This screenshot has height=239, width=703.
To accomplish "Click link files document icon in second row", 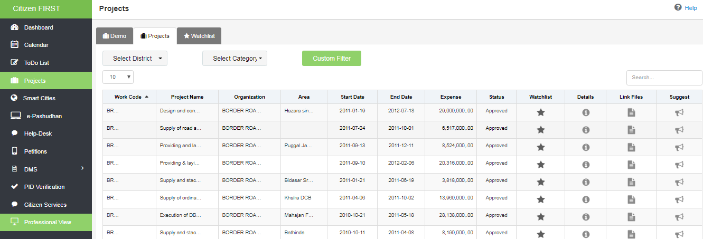I will click(631, 130).
